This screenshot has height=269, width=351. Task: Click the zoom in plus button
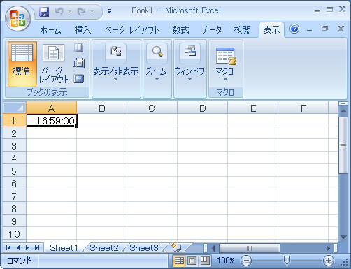pos(329,261)
